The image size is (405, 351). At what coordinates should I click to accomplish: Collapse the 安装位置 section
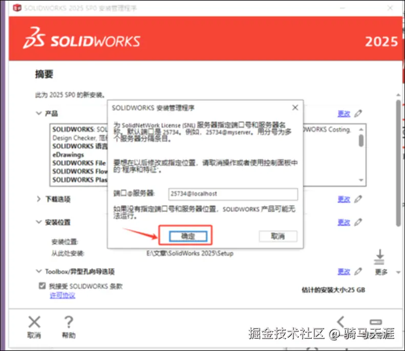coord(39,222)
